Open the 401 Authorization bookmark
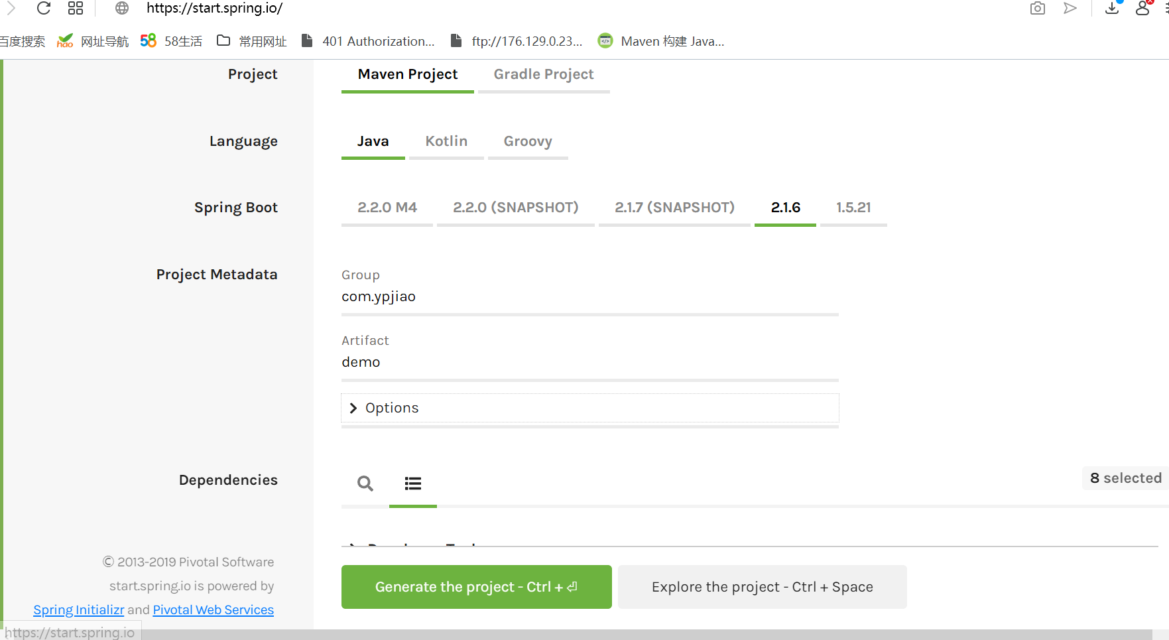Screen dimensions: 1169x640 pos(368,41)
